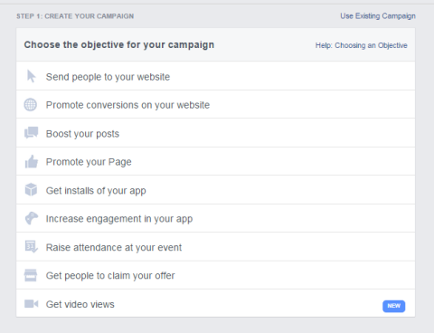Click the video camera icon for video views
Viewport: 434px width, 333px height.
[x=32, y=304]
